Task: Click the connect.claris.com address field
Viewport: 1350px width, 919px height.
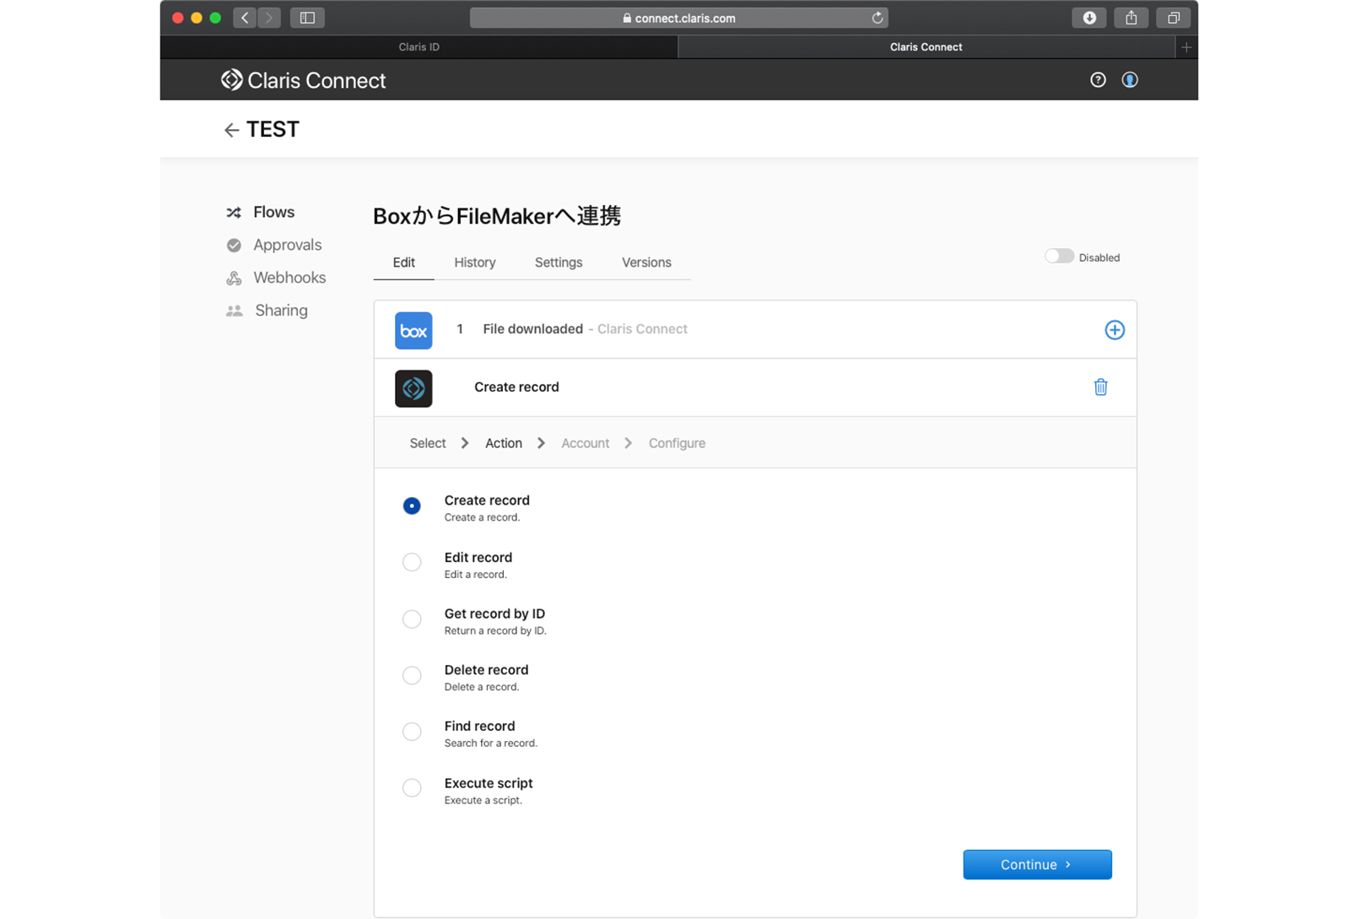Action: (x=678, y=18)
